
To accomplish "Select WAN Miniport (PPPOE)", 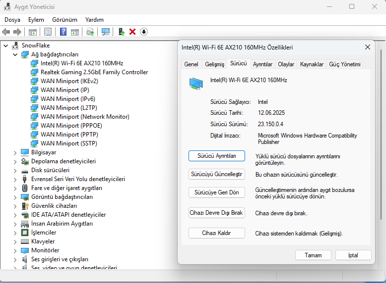I will (x=71, y=126).
